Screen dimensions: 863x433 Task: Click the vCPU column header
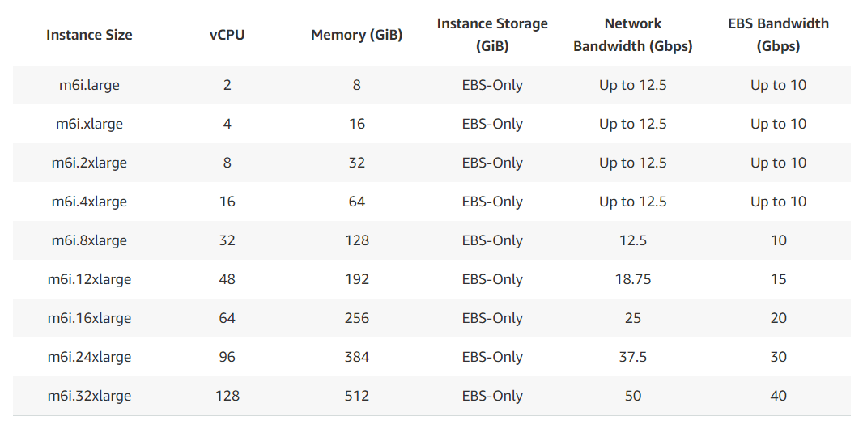(x=227, y=35)
